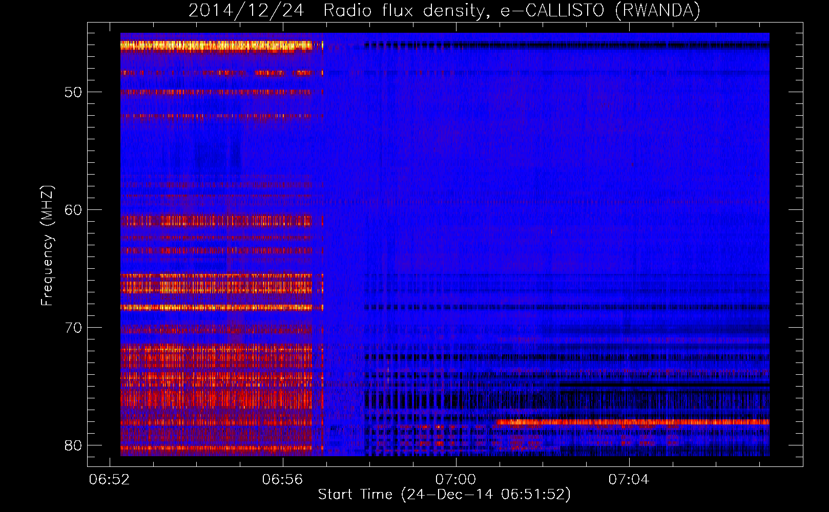Select the 60 frequency tick label
The image size is (829, 512).
click(x=73, y=210)
